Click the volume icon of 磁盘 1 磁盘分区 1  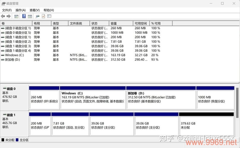coord(3,37)
